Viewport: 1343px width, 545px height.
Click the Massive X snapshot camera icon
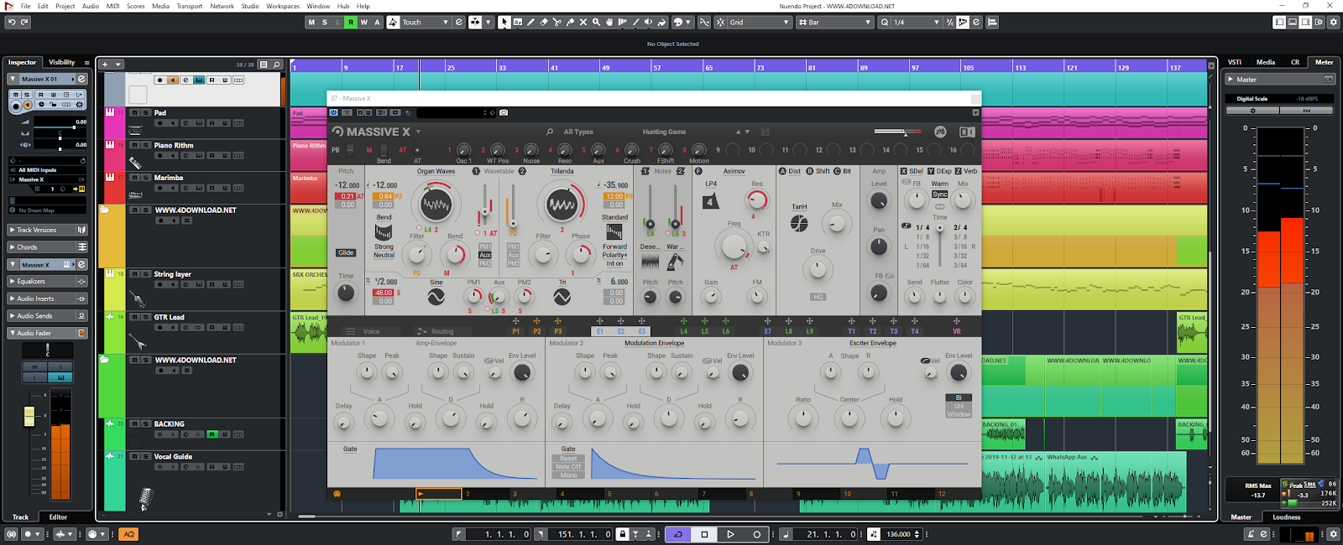pos(504,112)
